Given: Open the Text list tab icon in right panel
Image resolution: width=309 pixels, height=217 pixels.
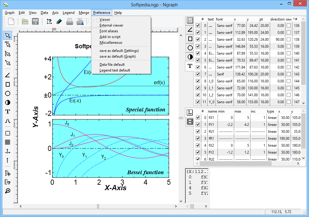Looking at the screenshot, I should point(190,66).
